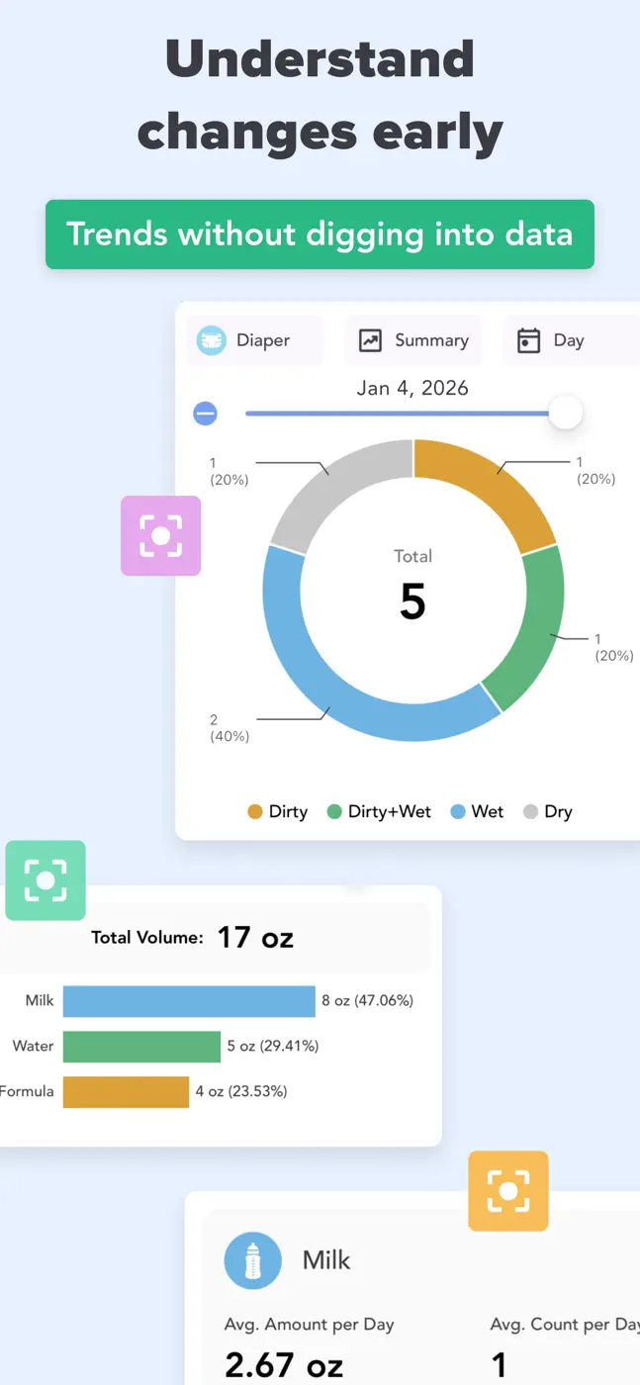This screenshot has width=640, height=1385.
Task: Toggle the Dirty+Wet legend entry
Action: tap(379, 811)
